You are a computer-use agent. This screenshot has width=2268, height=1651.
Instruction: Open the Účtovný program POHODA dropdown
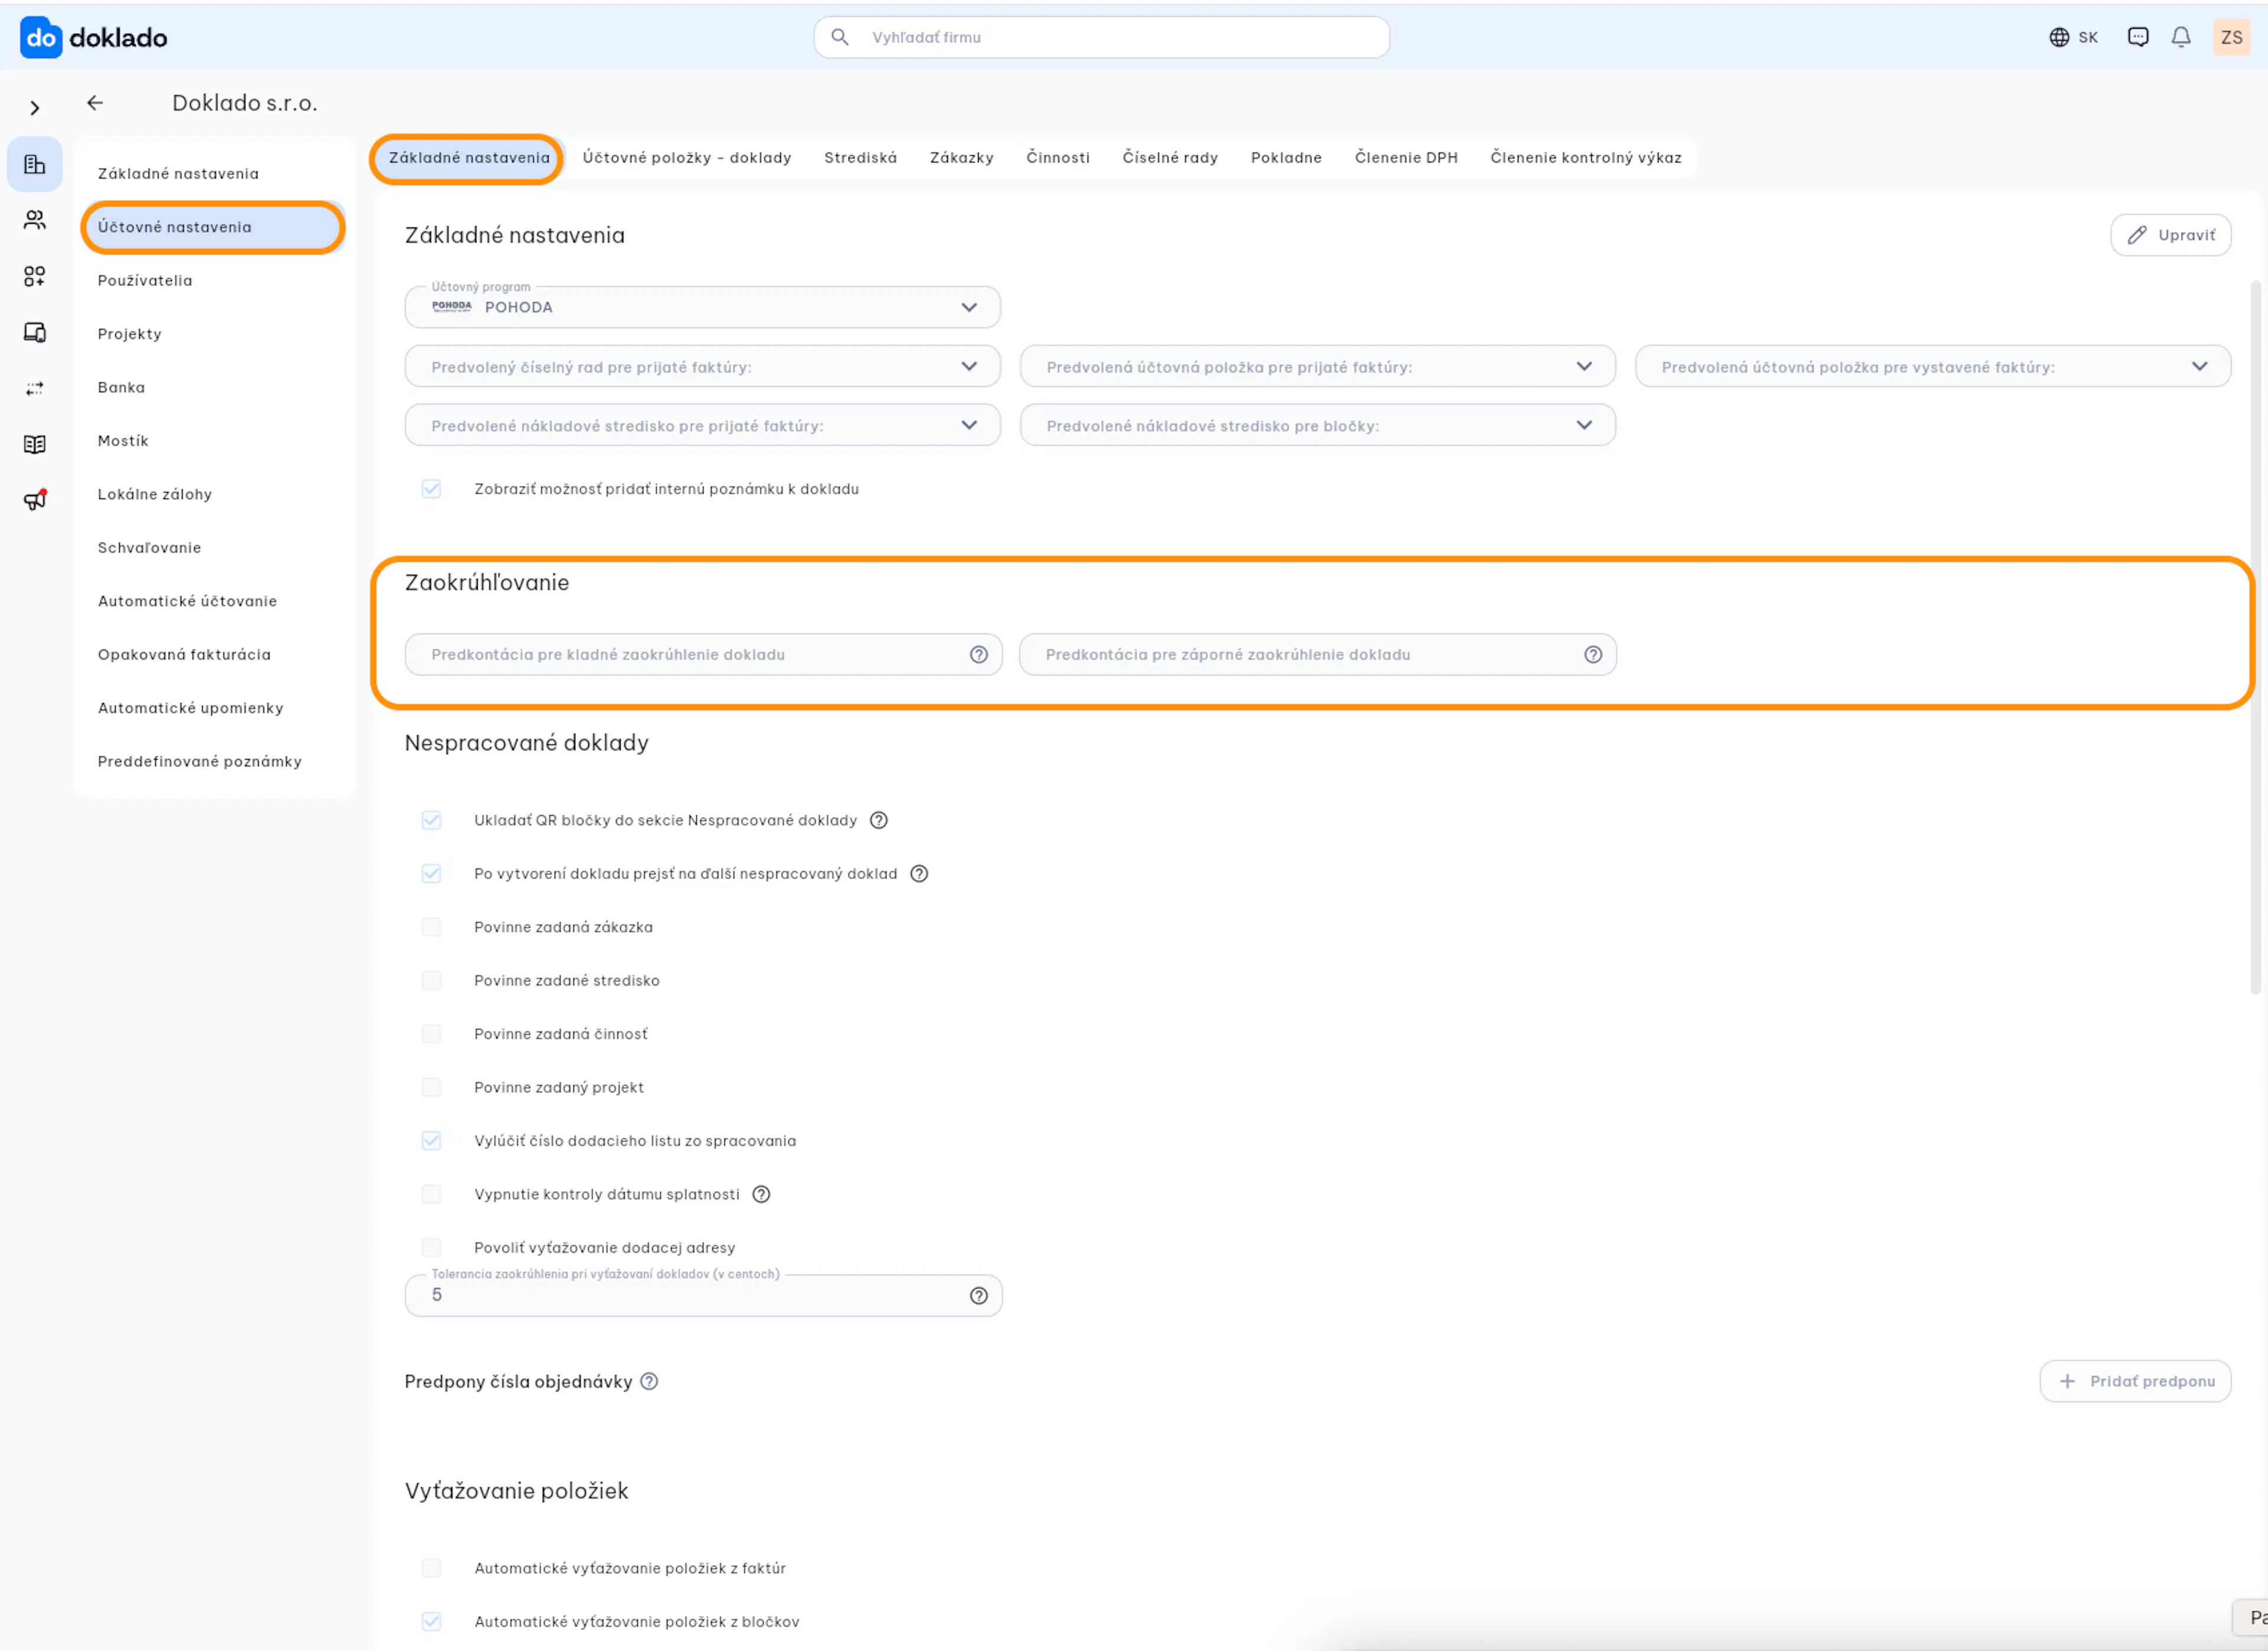coord(702,307)
